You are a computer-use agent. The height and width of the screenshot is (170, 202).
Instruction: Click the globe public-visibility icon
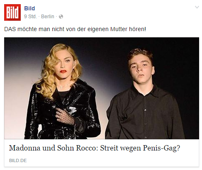61,17
